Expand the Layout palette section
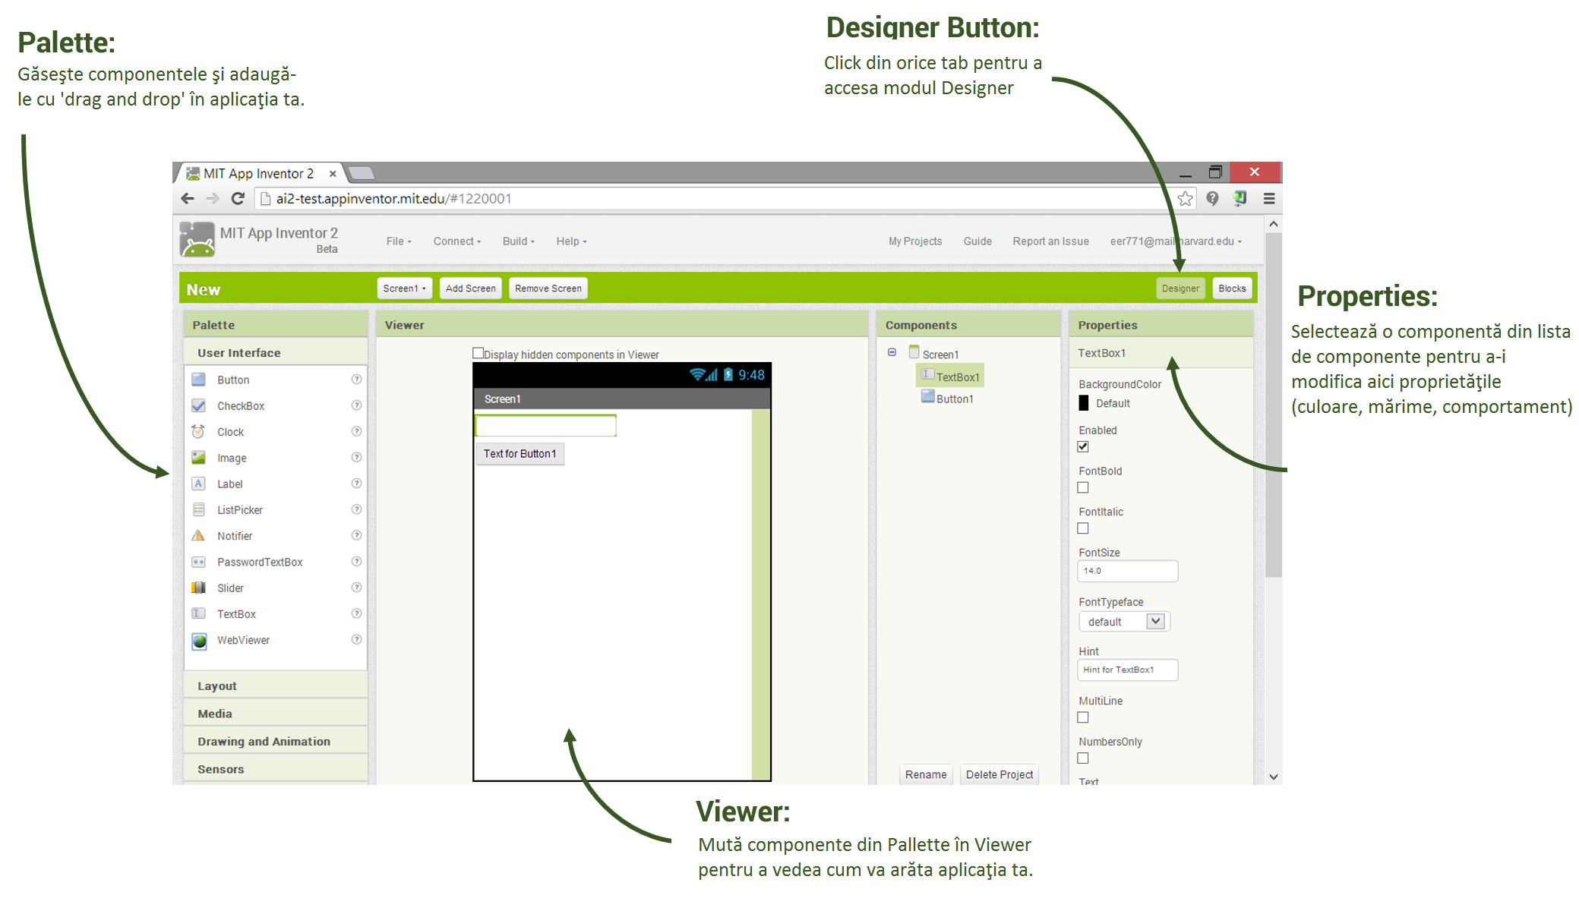1579x914 pixels. (x=275, y=685)
